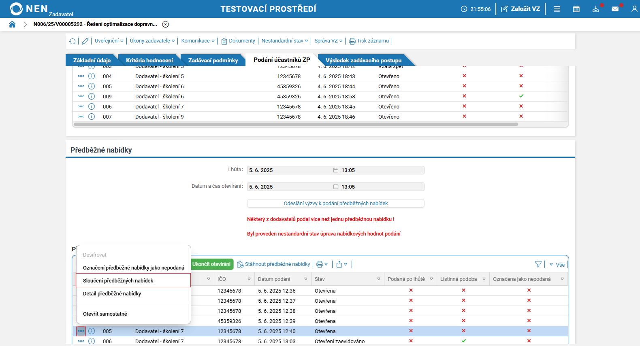The width and height of the screenshot is (640, 346).
Task: Open the user profile icon
Action: pyautogui.click(x=634, y=9)
